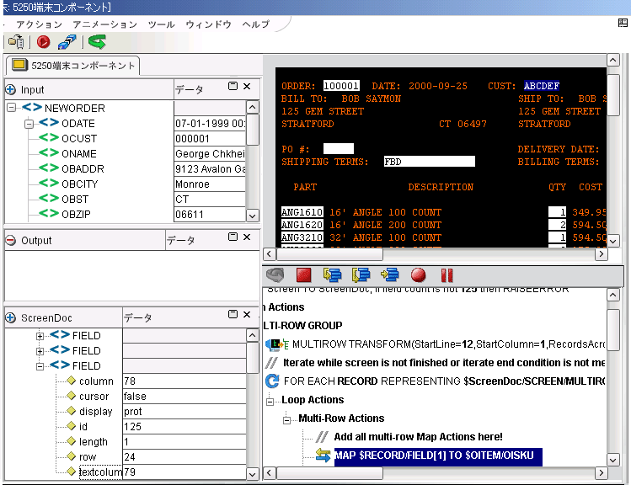Select the MAP $RECORD/FIELD[1] action line
Viewport: 631px width, 485px height.
tap(434, 456)
